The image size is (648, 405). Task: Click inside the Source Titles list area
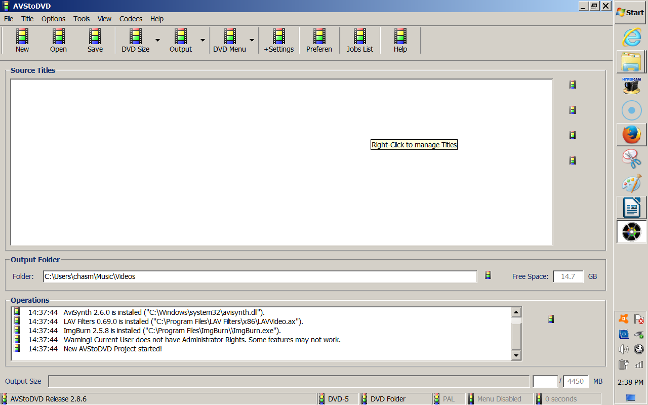click(281, 162)
